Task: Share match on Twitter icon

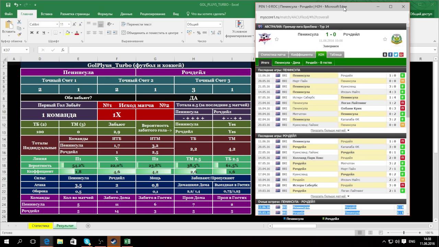Action: (396, 55)
